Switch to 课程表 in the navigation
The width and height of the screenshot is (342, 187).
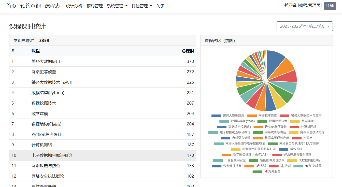(x=52, y=6)
